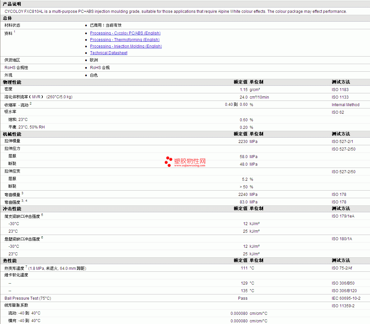Click the RoHS 合规性 row label
The height and width of the screenshot is (324, 370).
point(16,68)
